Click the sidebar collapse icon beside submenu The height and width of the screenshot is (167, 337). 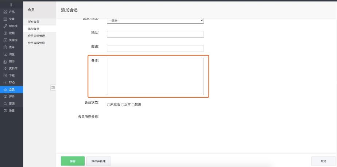tap(53, 87)
